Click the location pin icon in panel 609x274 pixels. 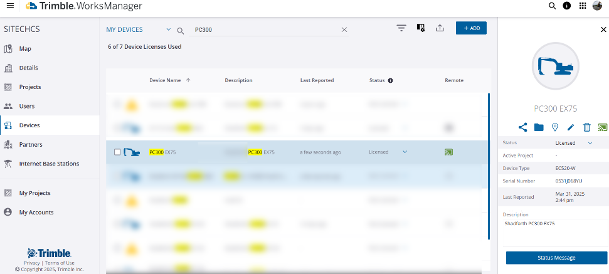point(555,127)
